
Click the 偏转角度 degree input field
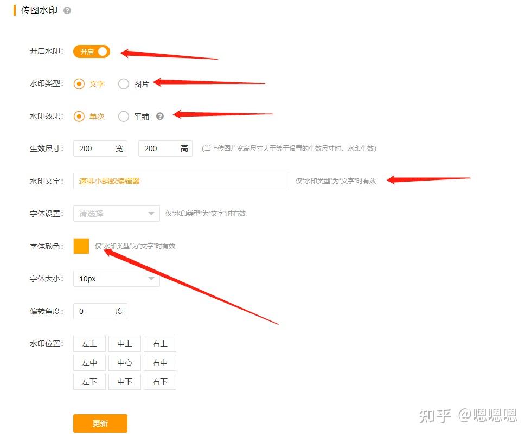click(100, 311)
